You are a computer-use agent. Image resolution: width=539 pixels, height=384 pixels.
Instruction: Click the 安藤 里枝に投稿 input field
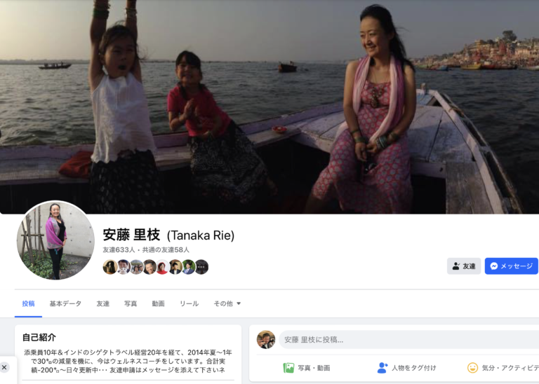tap(408, 340)
